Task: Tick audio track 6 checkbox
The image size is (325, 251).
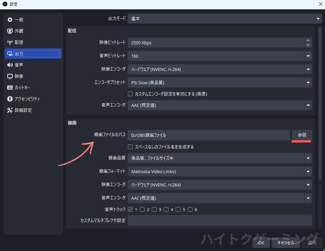Action: pyautogui.click(x=190, y=209)
